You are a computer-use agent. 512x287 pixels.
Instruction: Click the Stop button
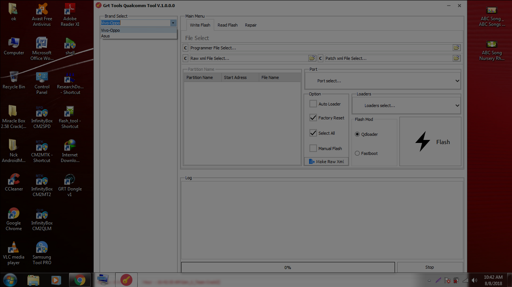[430, 267]
